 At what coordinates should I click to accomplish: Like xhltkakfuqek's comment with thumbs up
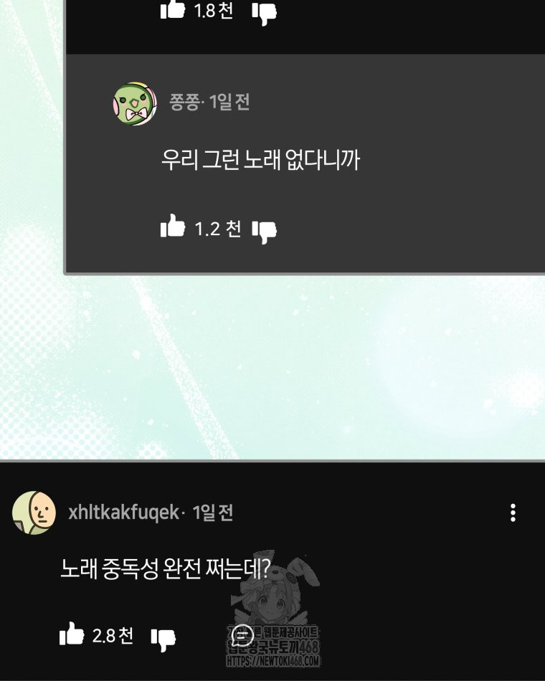point(72,634)
